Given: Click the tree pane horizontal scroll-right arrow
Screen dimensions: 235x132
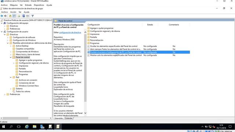Looking at the screenshot, I should tap(51, 118).
